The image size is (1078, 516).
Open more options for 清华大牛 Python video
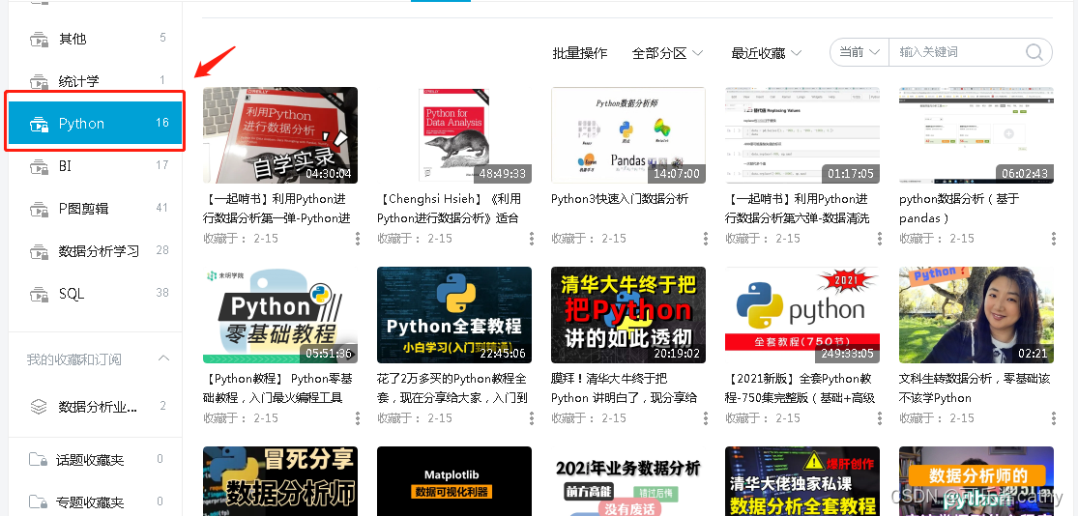tap(706, 417)
